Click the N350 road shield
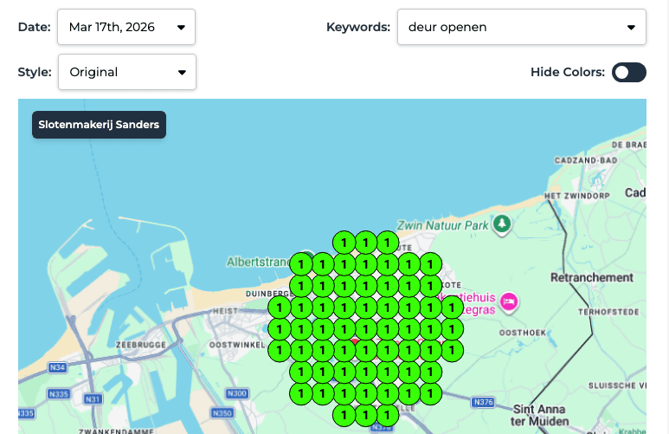 (x=222, y=412)
